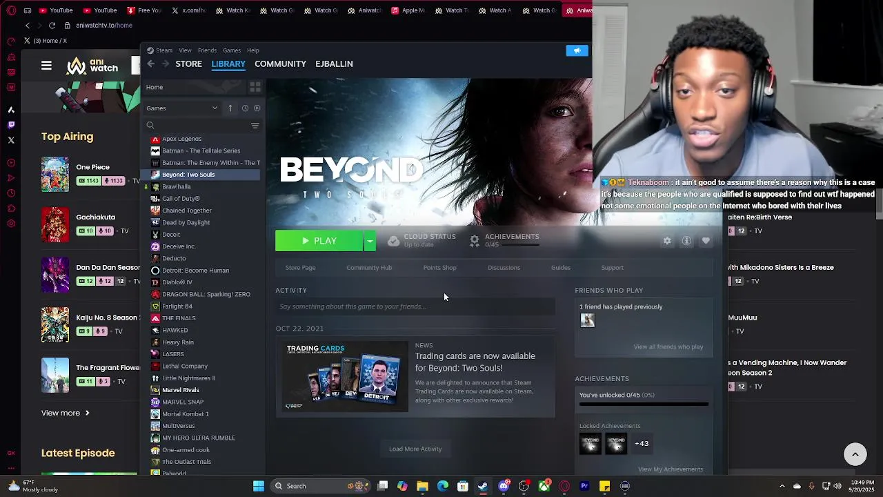Click the aniwatch site logo
This screenshot has width=883, height=497.
(x=92, y=66)
